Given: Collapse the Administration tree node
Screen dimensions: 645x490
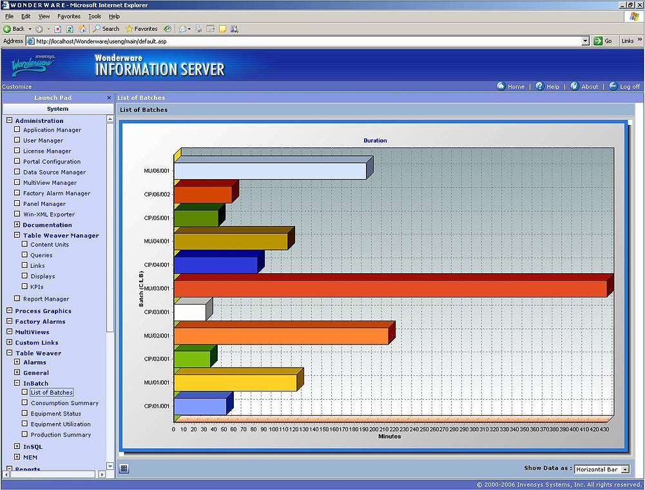Looking at the screenshot, I should point(10,120).
